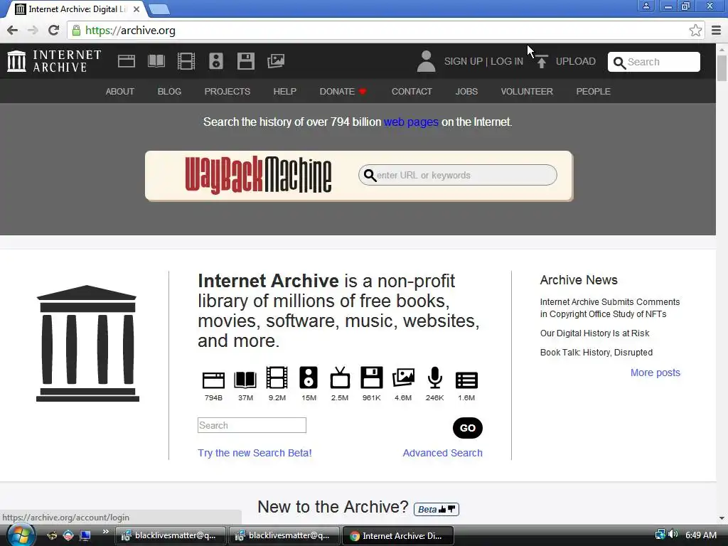Click the Beta feedback badge
Screen dimensions: 728x546
(437, 509)
